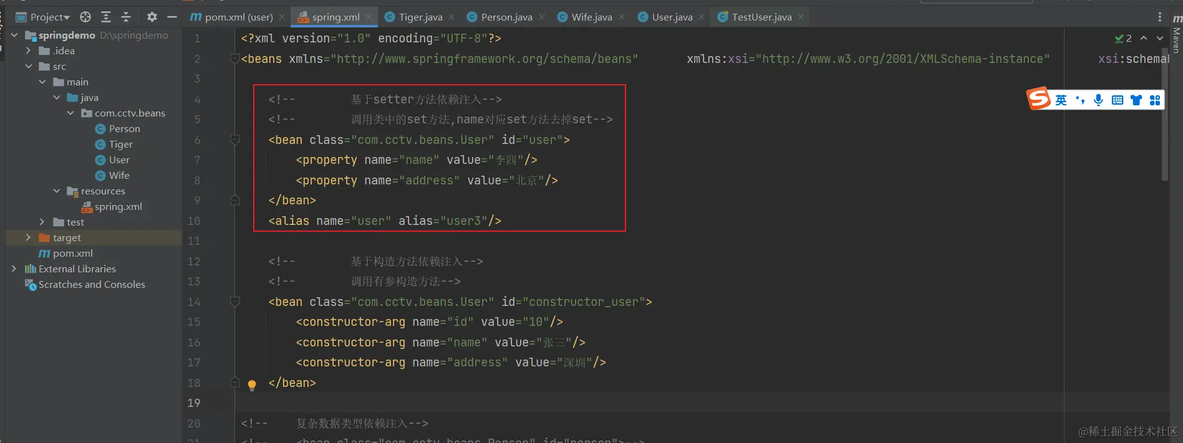Click the alias name="user" code line
Screen dimensions: 1183x443
pyautogui.click(x=385, y=221)
